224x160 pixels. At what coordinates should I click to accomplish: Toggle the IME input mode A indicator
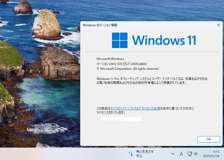click(x=181, y=154)
